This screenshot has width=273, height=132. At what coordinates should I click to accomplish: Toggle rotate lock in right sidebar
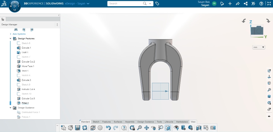click(x=269, y=103)
